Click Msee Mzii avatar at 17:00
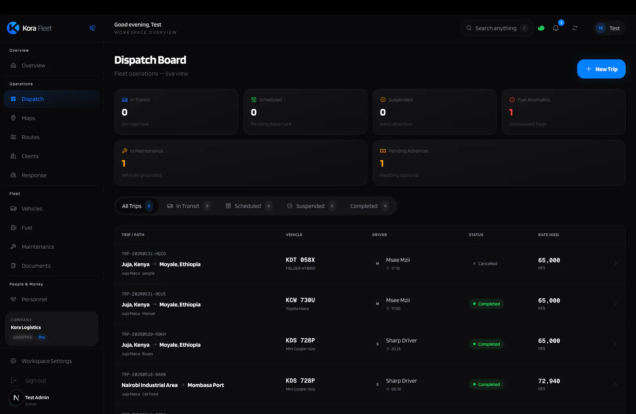The width and height of the screenshot is (636, 414). [x=377, y=304]
